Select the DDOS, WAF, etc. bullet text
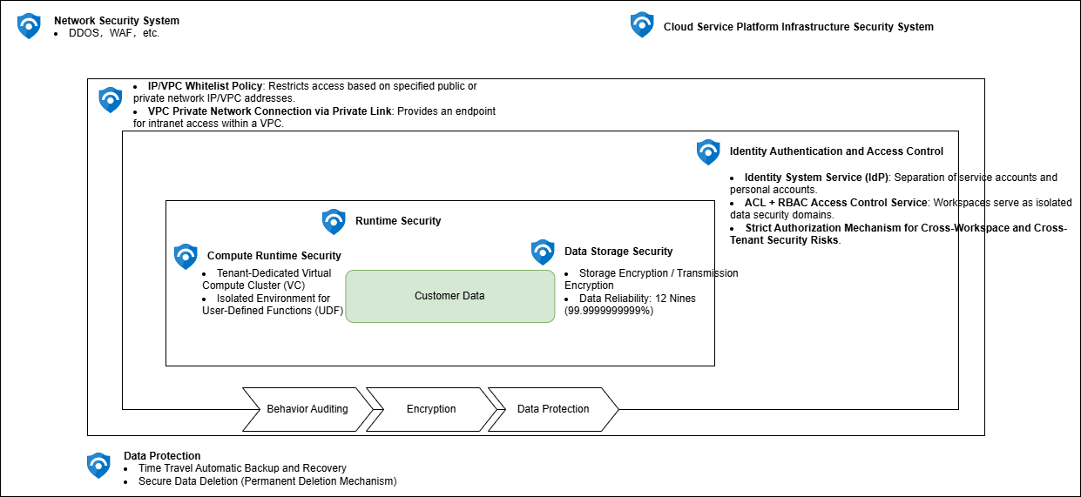 (114, 33)
